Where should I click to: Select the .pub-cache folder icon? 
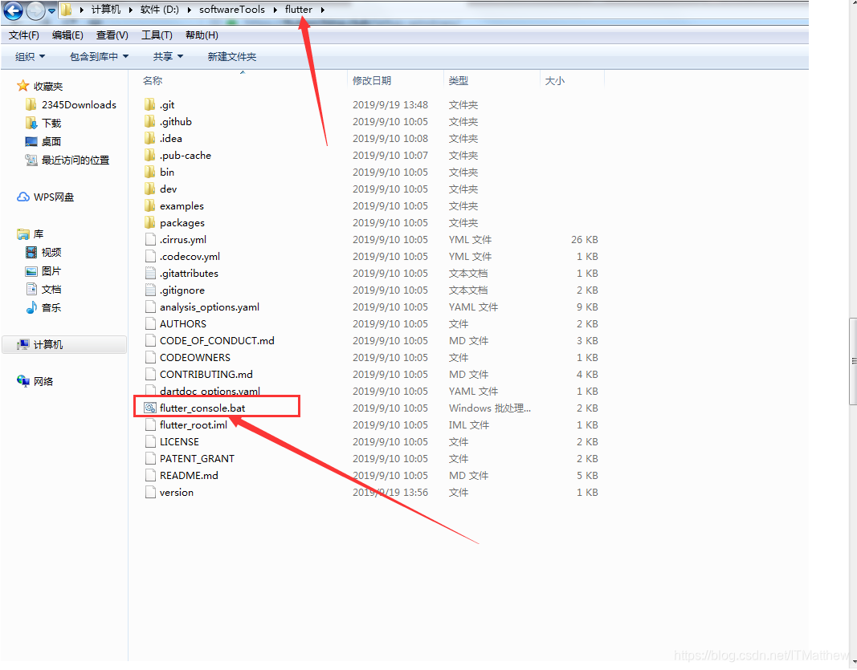click(x=149, y=155)
